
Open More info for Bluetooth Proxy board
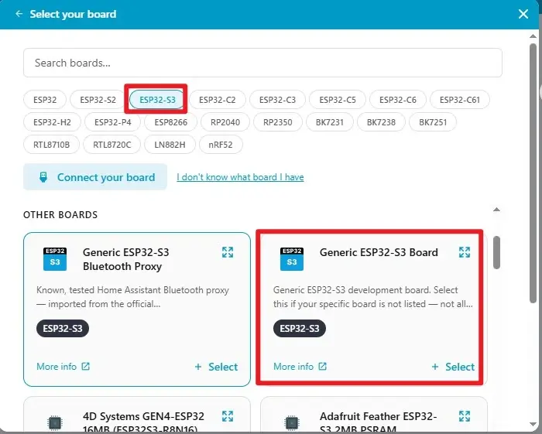tap(63, 367)
